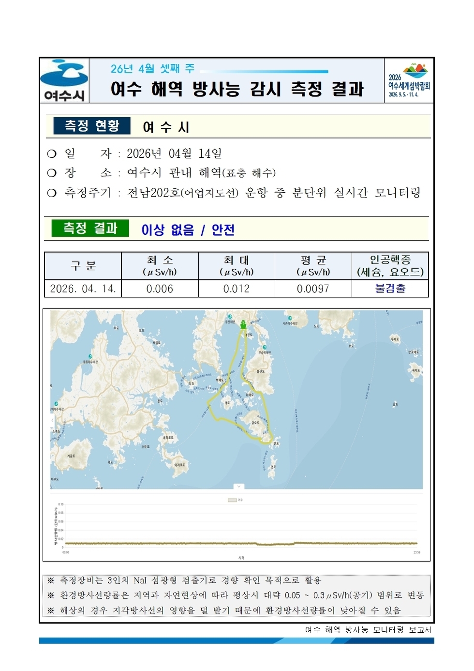Click the 거금도 island label on the map
Viewport: 474px width, 671px height.
71,456
